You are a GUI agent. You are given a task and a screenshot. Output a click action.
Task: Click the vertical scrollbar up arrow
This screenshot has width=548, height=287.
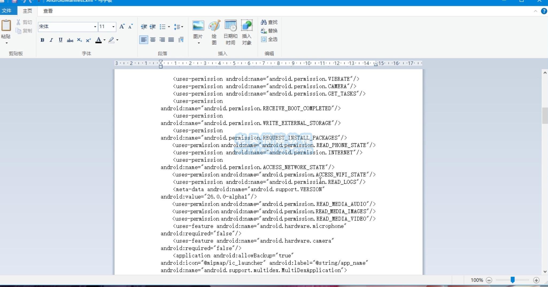click(545, 73)
